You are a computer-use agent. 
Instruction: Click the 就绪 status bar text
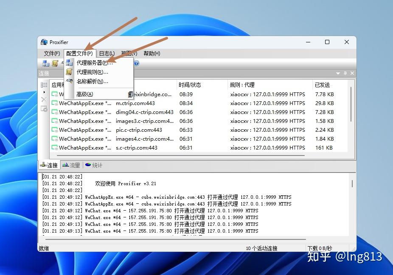44,248
